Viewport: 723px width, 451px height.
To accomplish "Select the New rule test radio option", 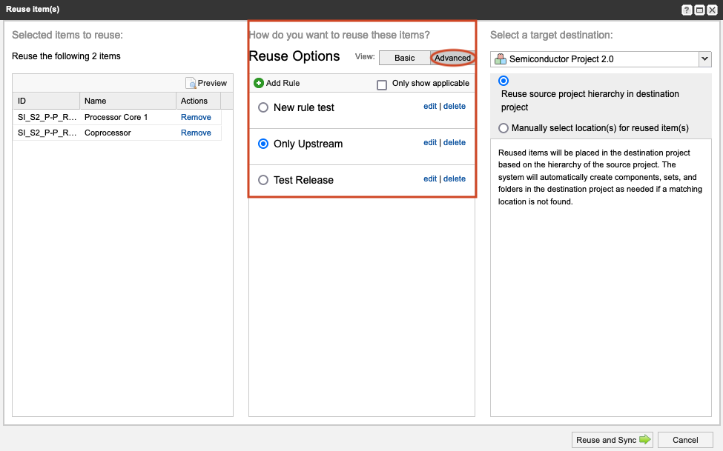I will coord(263,107).
